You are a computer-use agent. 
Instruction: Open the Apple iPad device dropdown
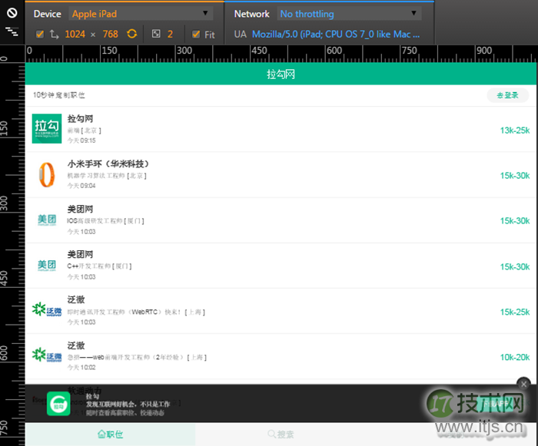pos(141,14)
